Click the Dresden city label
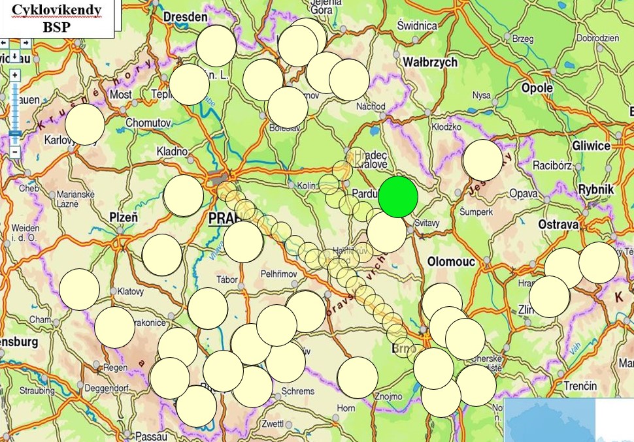Viewport: 634px width, 442px height. pyautogui.click(x=185, y=16)
